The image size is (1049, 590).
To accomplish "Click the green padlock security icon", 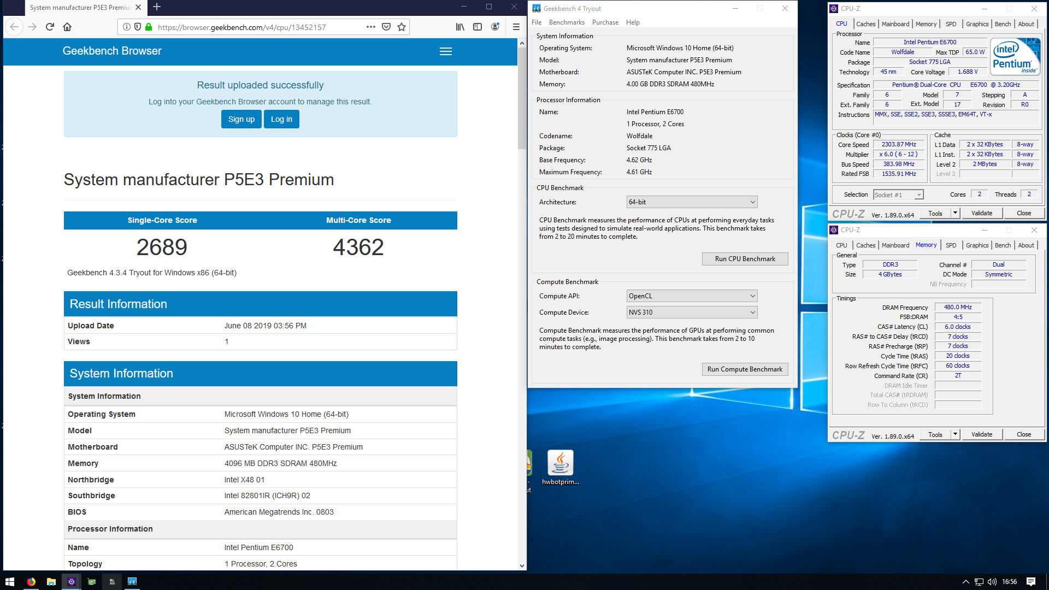I will [x=148, y=27].
